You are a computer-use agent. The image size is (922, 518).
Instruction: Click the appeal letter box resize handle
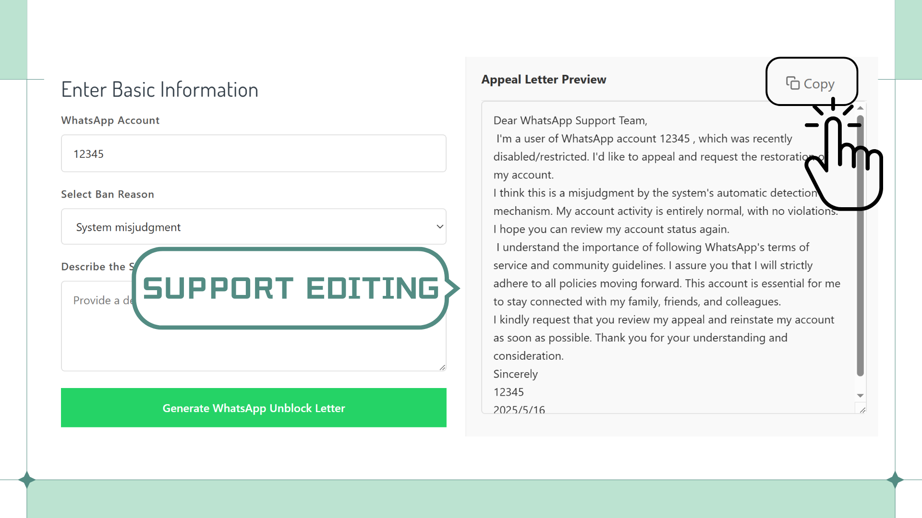tap(862, 410)
